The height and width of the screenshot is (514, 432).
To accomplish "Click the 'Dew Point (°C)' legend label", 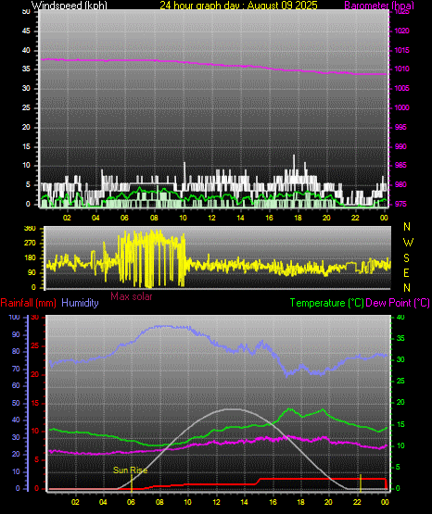I will click(398, 303).
